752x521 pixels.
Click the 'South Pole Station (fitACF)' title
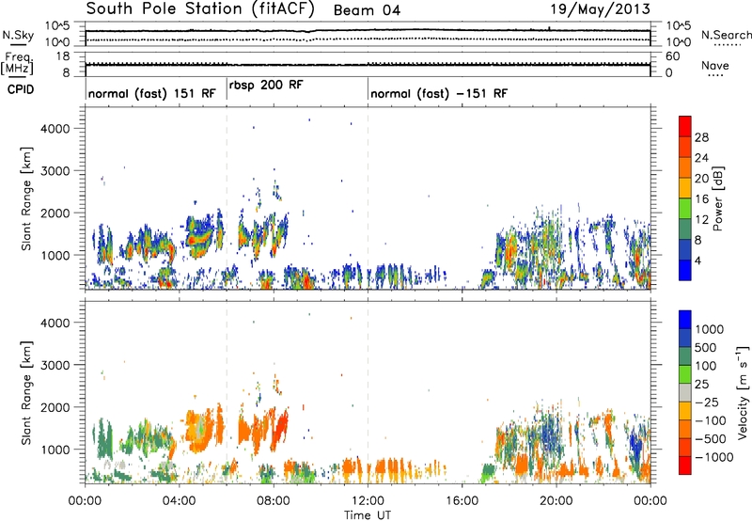click(200, 9)
